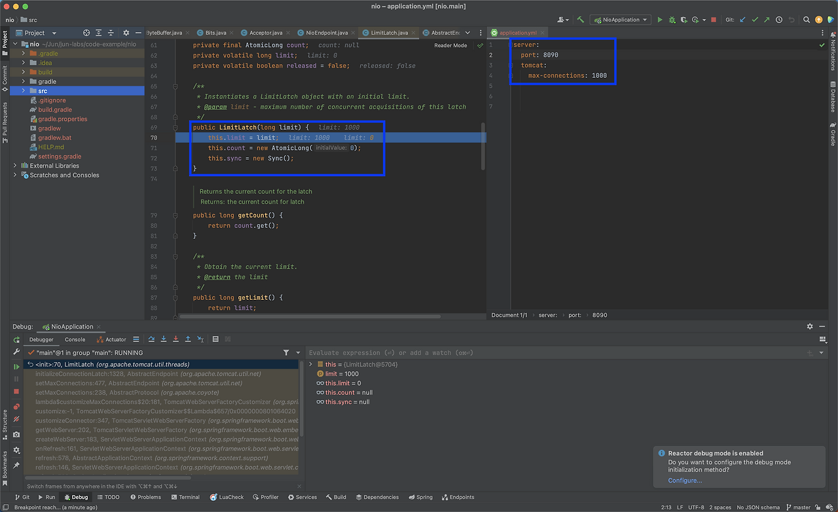This screenshot has width=838, height=512.
Task: Expand the 'this' variable node
Action: pos(311,364)
